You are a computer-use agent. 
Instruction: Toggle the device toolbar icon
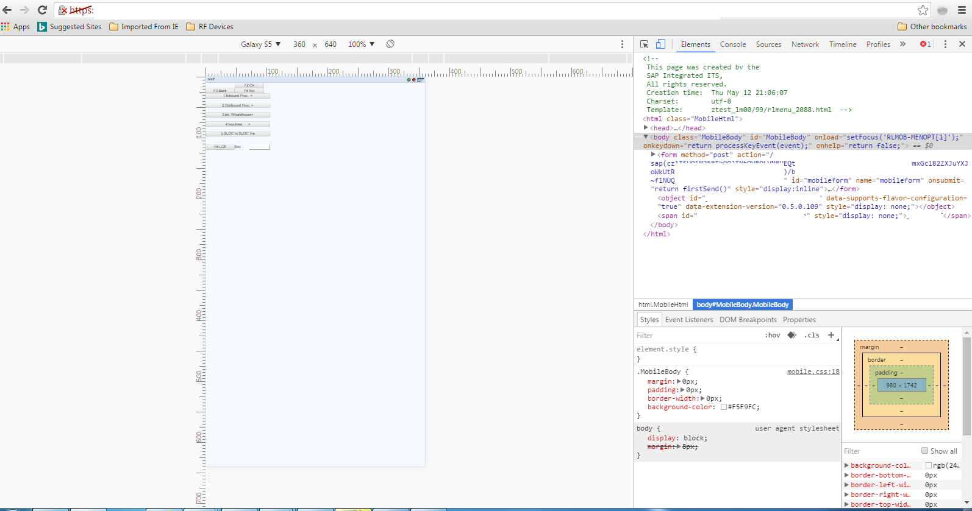(x=660, y=44)
